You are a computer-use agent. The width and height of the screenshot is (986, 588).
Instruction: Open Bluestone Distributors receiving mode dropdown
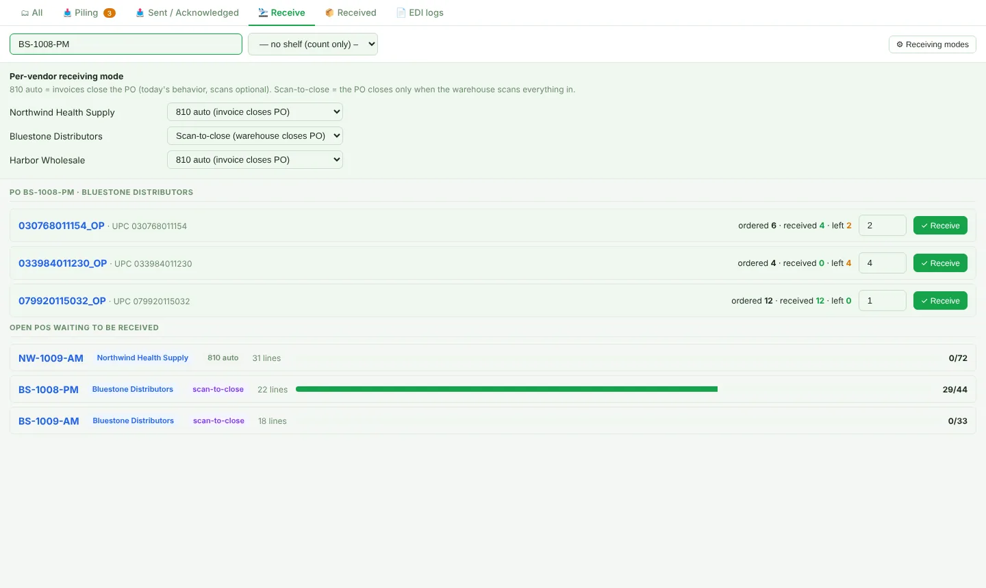(255, 135)
